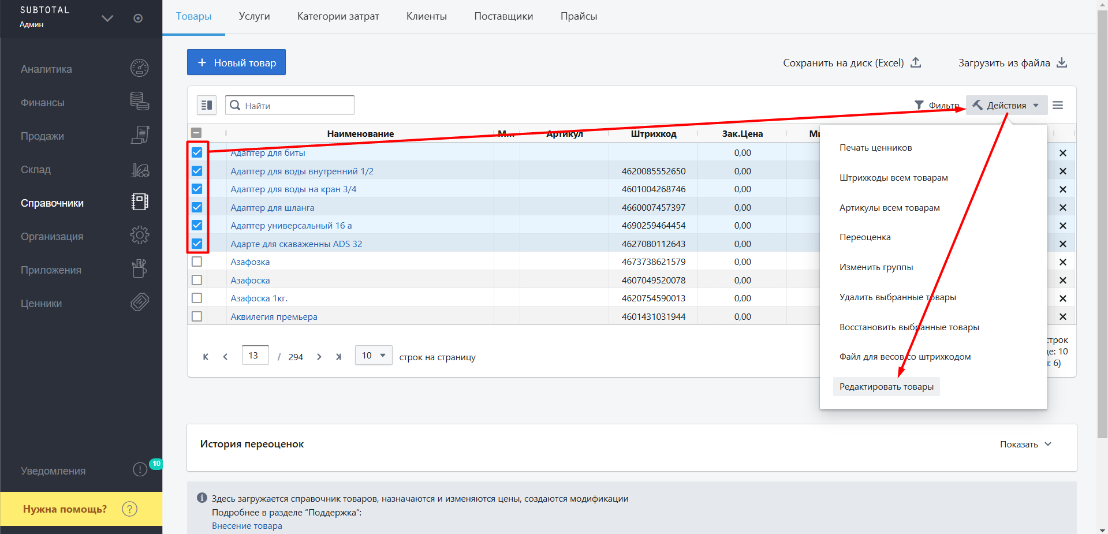Go to next page of table
This screenshot has width=1108, height=534.
[x=319, y=357]
